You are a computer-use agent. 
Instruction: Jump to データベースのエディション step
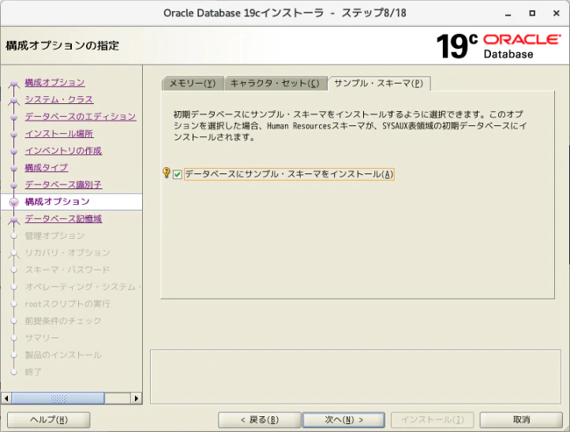click(81, 117)
